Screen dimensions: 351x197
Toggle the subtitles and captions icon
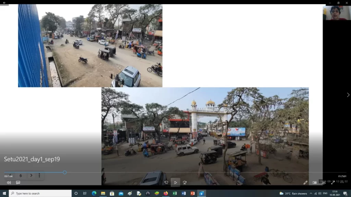pos(18,183)
